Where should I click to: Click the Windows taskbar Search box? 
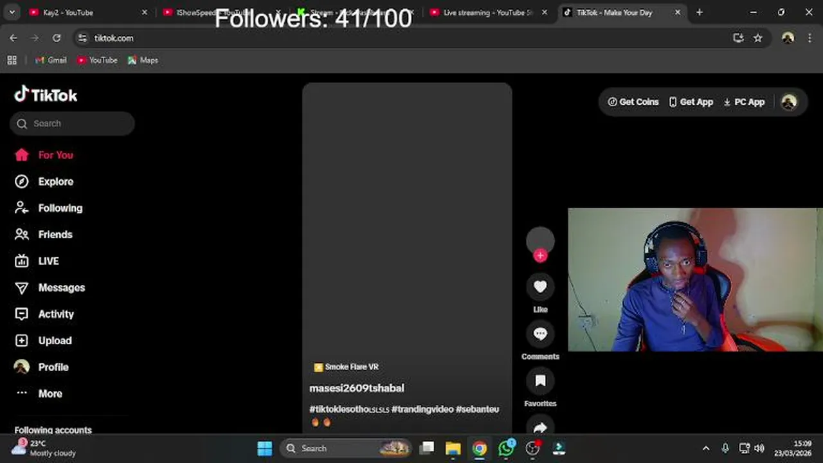(x=345, y=448)
